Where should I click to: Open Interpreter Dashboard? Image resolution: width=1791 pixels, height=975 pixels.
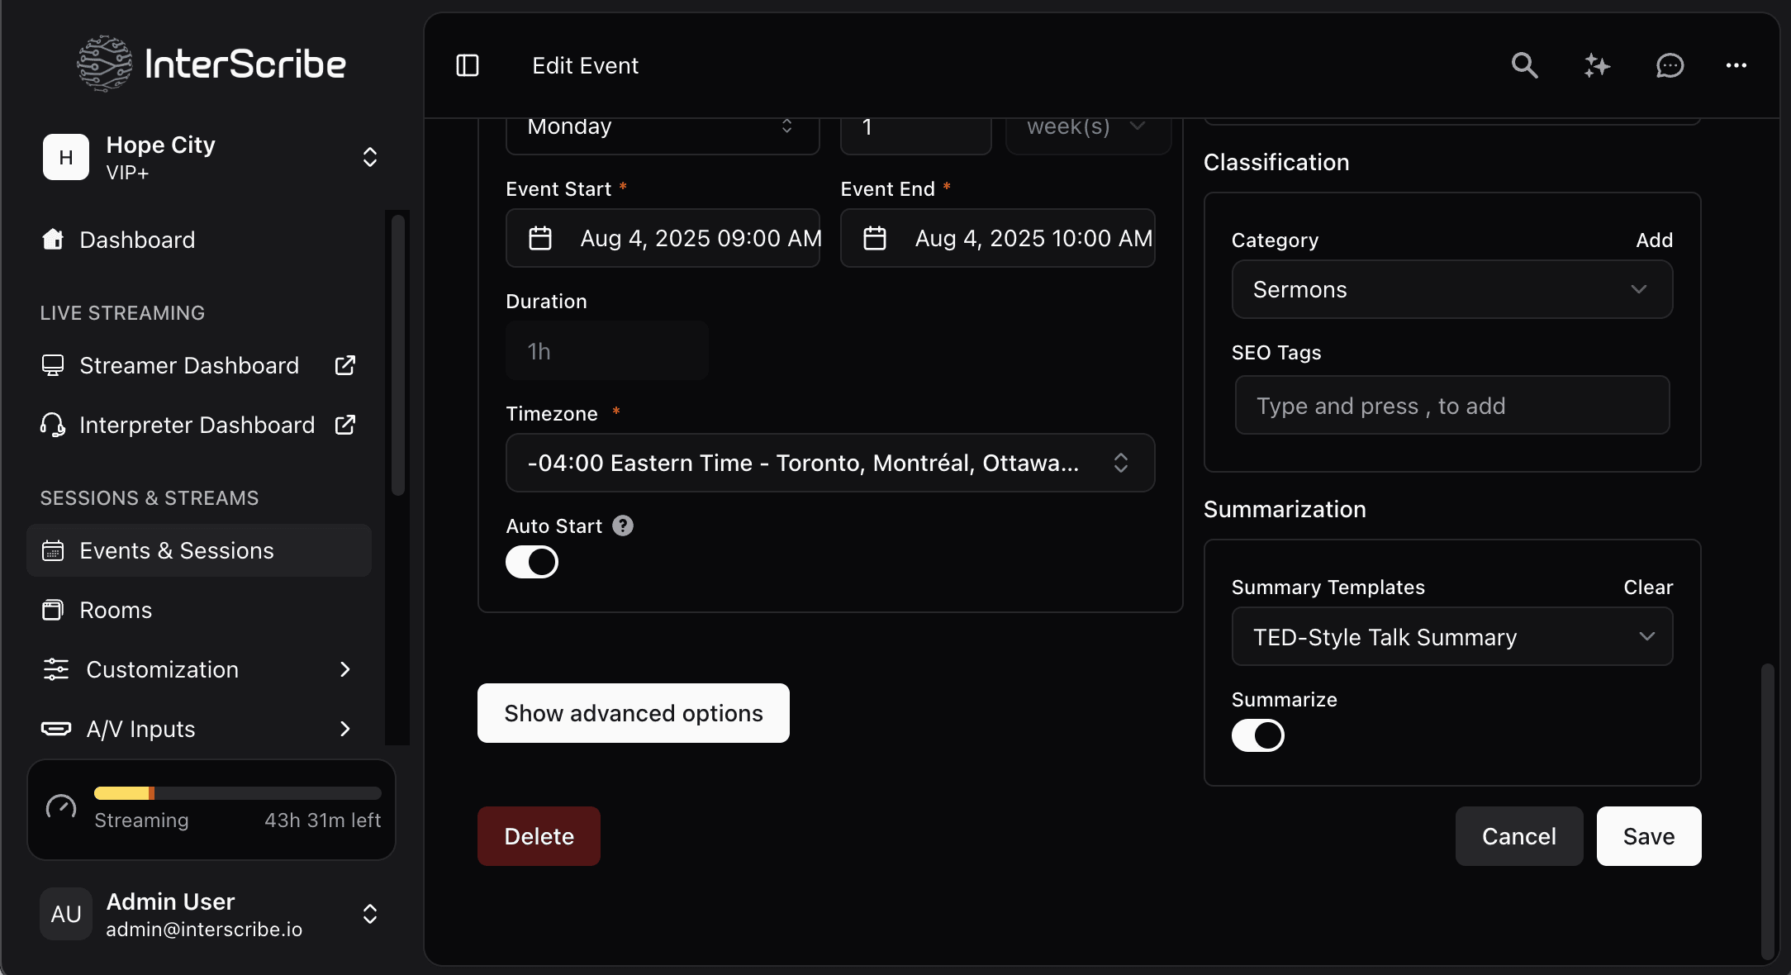point(197,425)
